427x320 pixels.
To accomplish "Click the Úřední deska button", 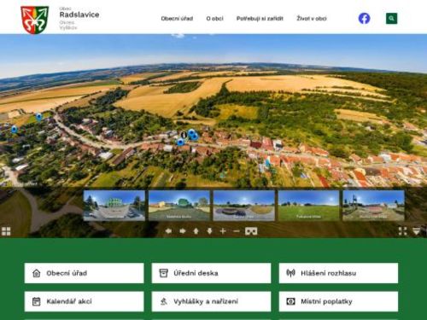I will (x=211, y=273).
